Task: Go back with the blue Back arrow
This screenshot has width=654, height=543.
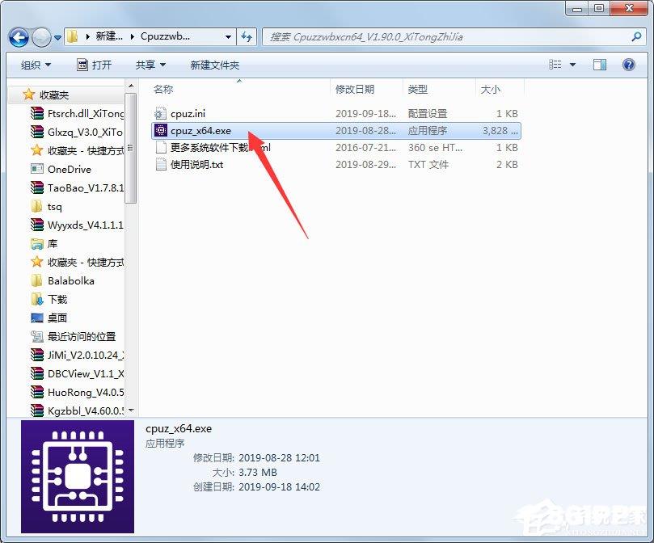Action: coord(19,37)
